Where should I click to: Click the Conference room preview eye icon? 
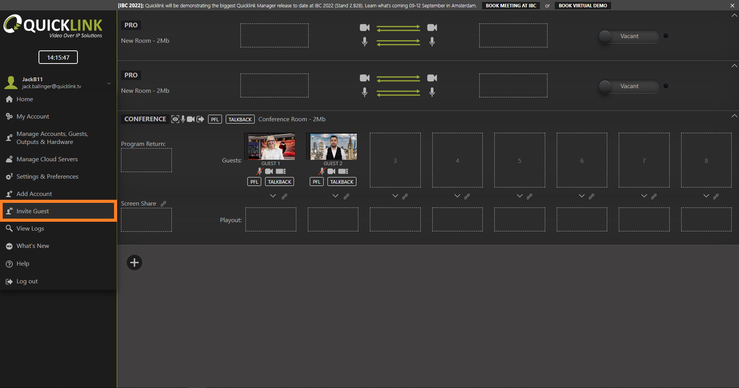175,119
